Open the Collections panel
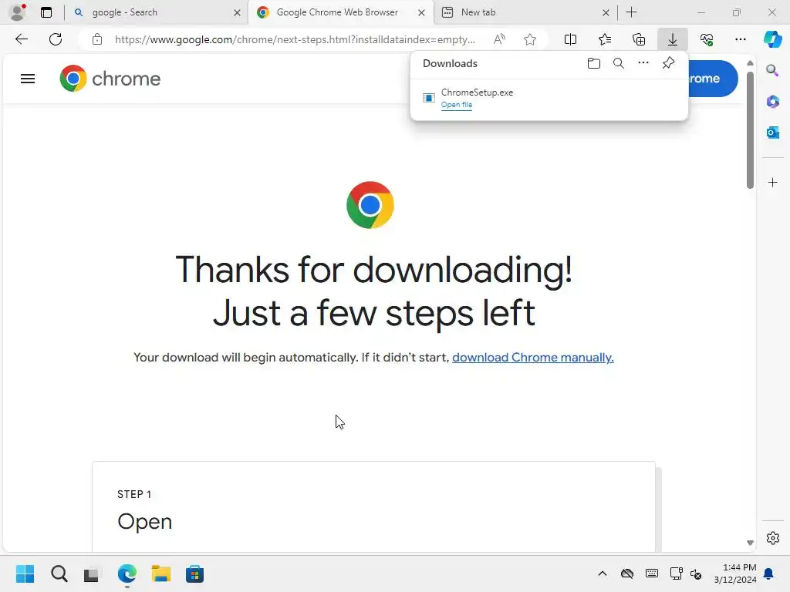 coord(639,39)
